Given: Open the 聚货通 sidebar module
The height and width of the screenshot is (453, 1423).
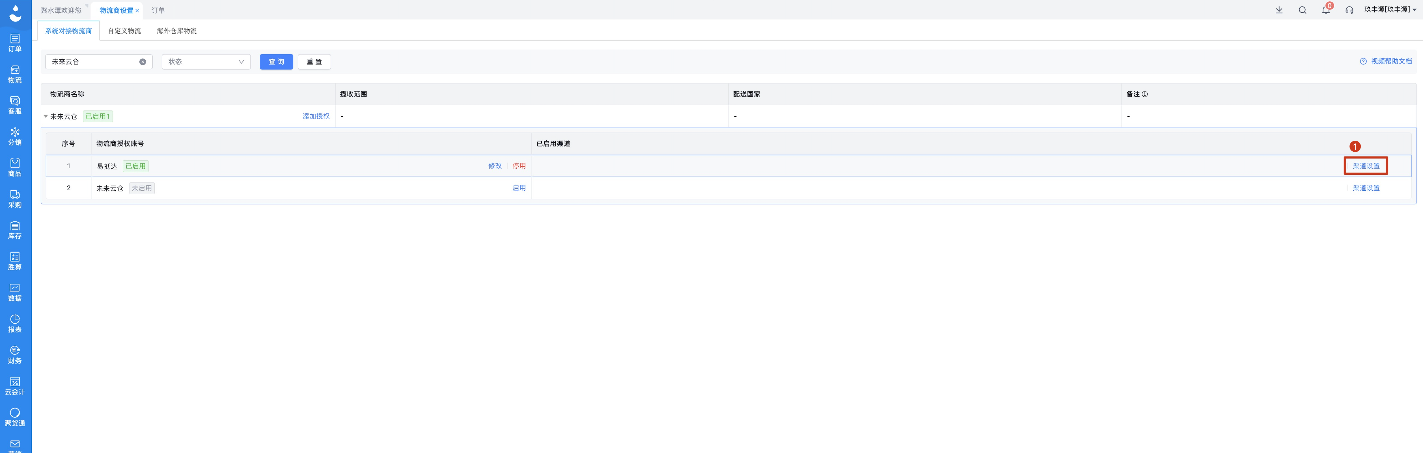Looking at the screenshot, I should point(15,417).
